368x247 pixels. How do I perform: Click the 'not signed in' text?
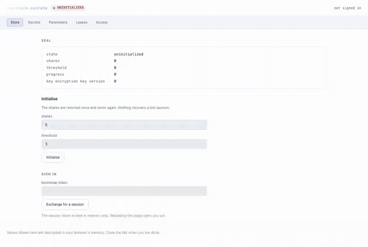347,8
